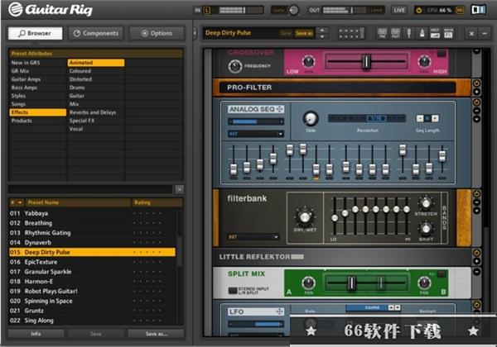The width and height of the screenshot is (497, 347).
Task: Adjust the filterbank LO band slider
Action: coord(335,217)
